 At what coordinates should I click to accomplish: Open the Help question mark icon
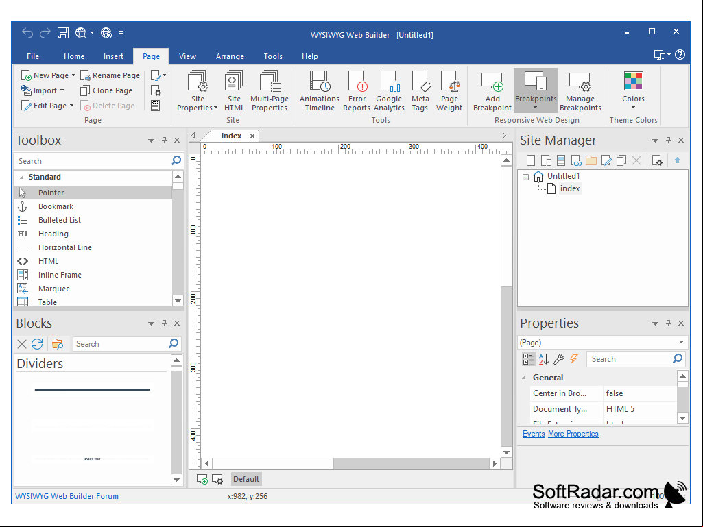pyautogui.click(x=680, y=55)
